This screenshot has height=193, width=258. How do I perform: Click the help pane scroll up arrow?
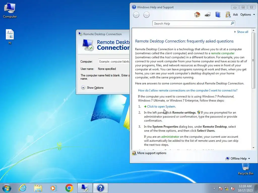coord(253,30)
